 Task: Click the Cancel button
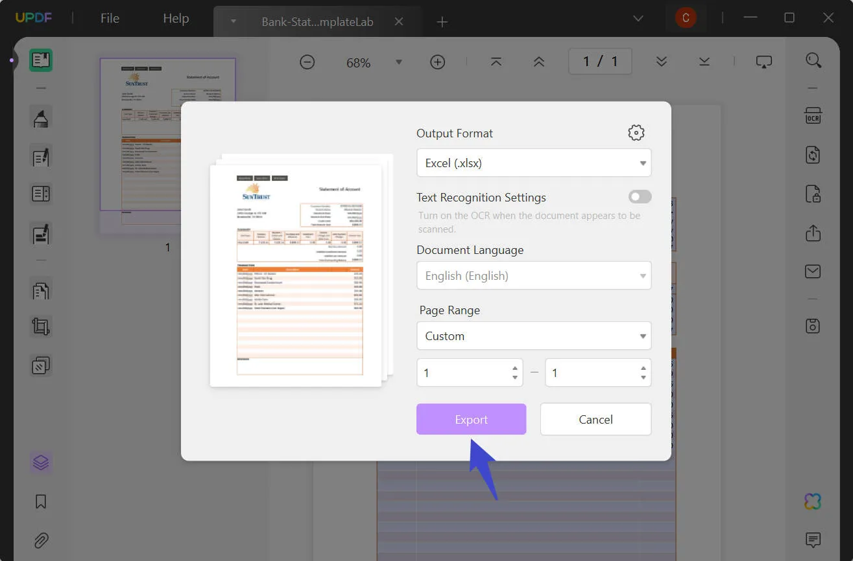[x=595, y=419]
